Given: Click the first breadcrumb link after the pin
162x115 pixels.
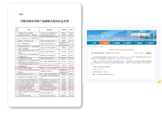Looking at the screenshot, I should [x=91, y=46].
